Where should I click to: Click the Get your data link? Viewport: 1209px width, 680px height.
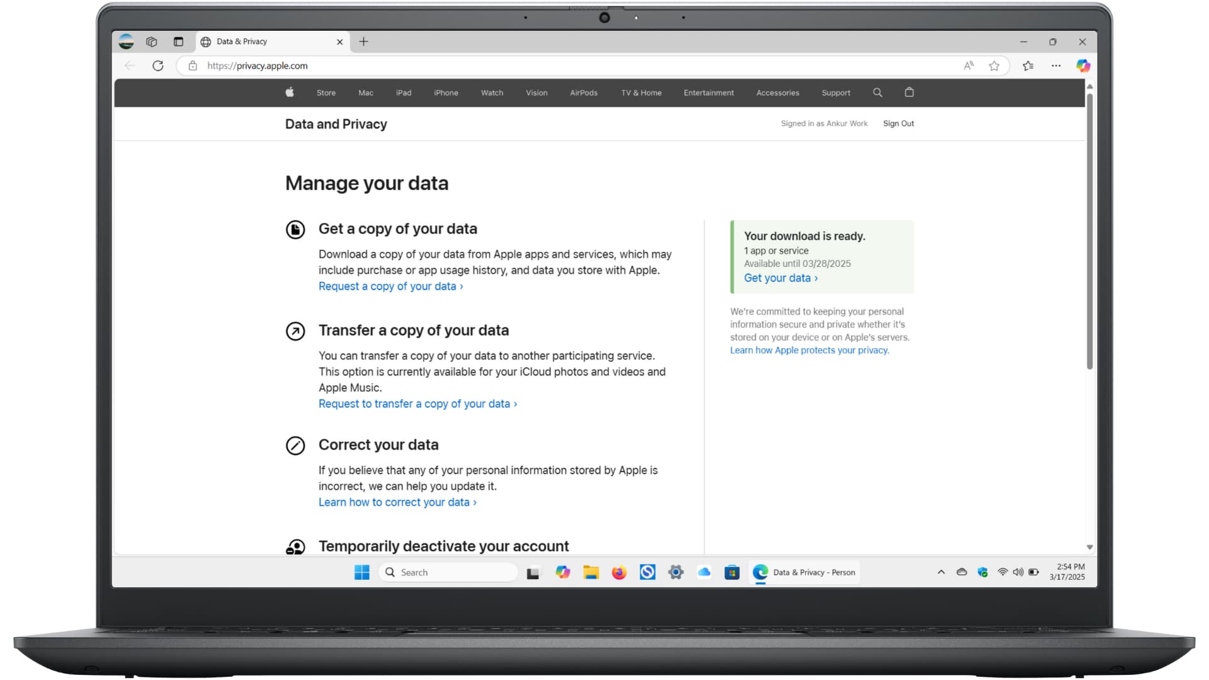781,278
